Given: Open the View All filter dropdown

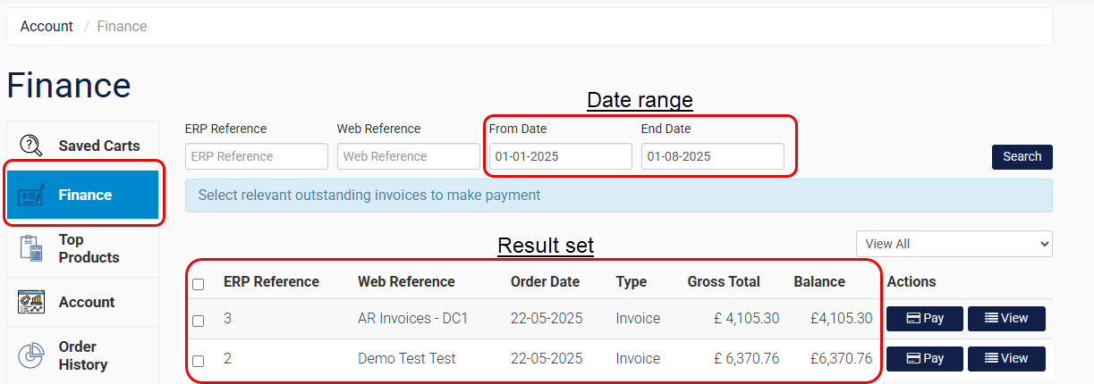Looking at the screenshot, I should pyautogui.click(x=954, y=244).
